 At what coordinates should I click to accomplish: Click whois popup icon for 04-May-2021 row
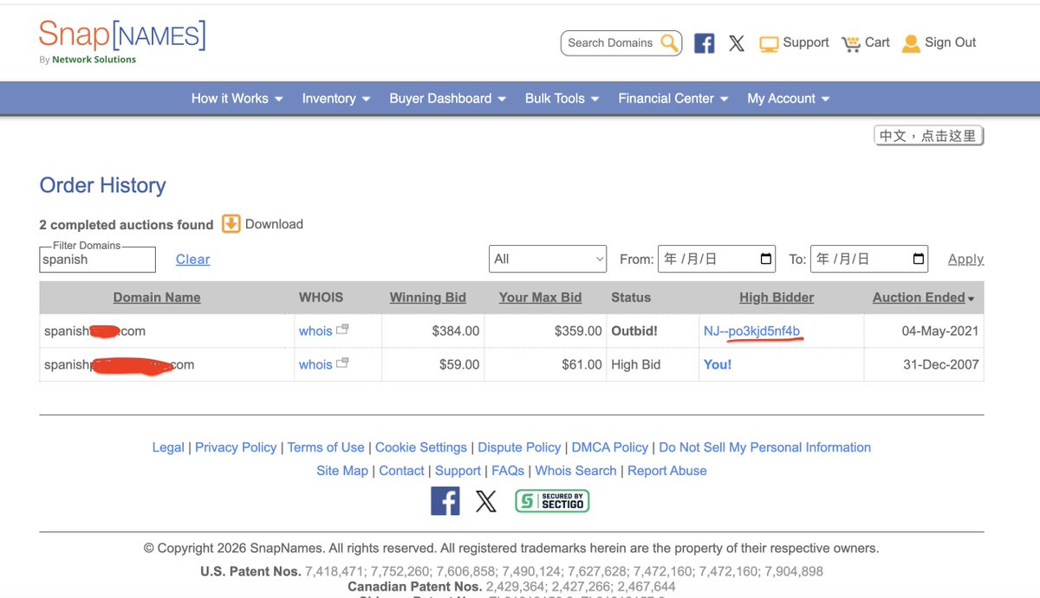[342, 330]
